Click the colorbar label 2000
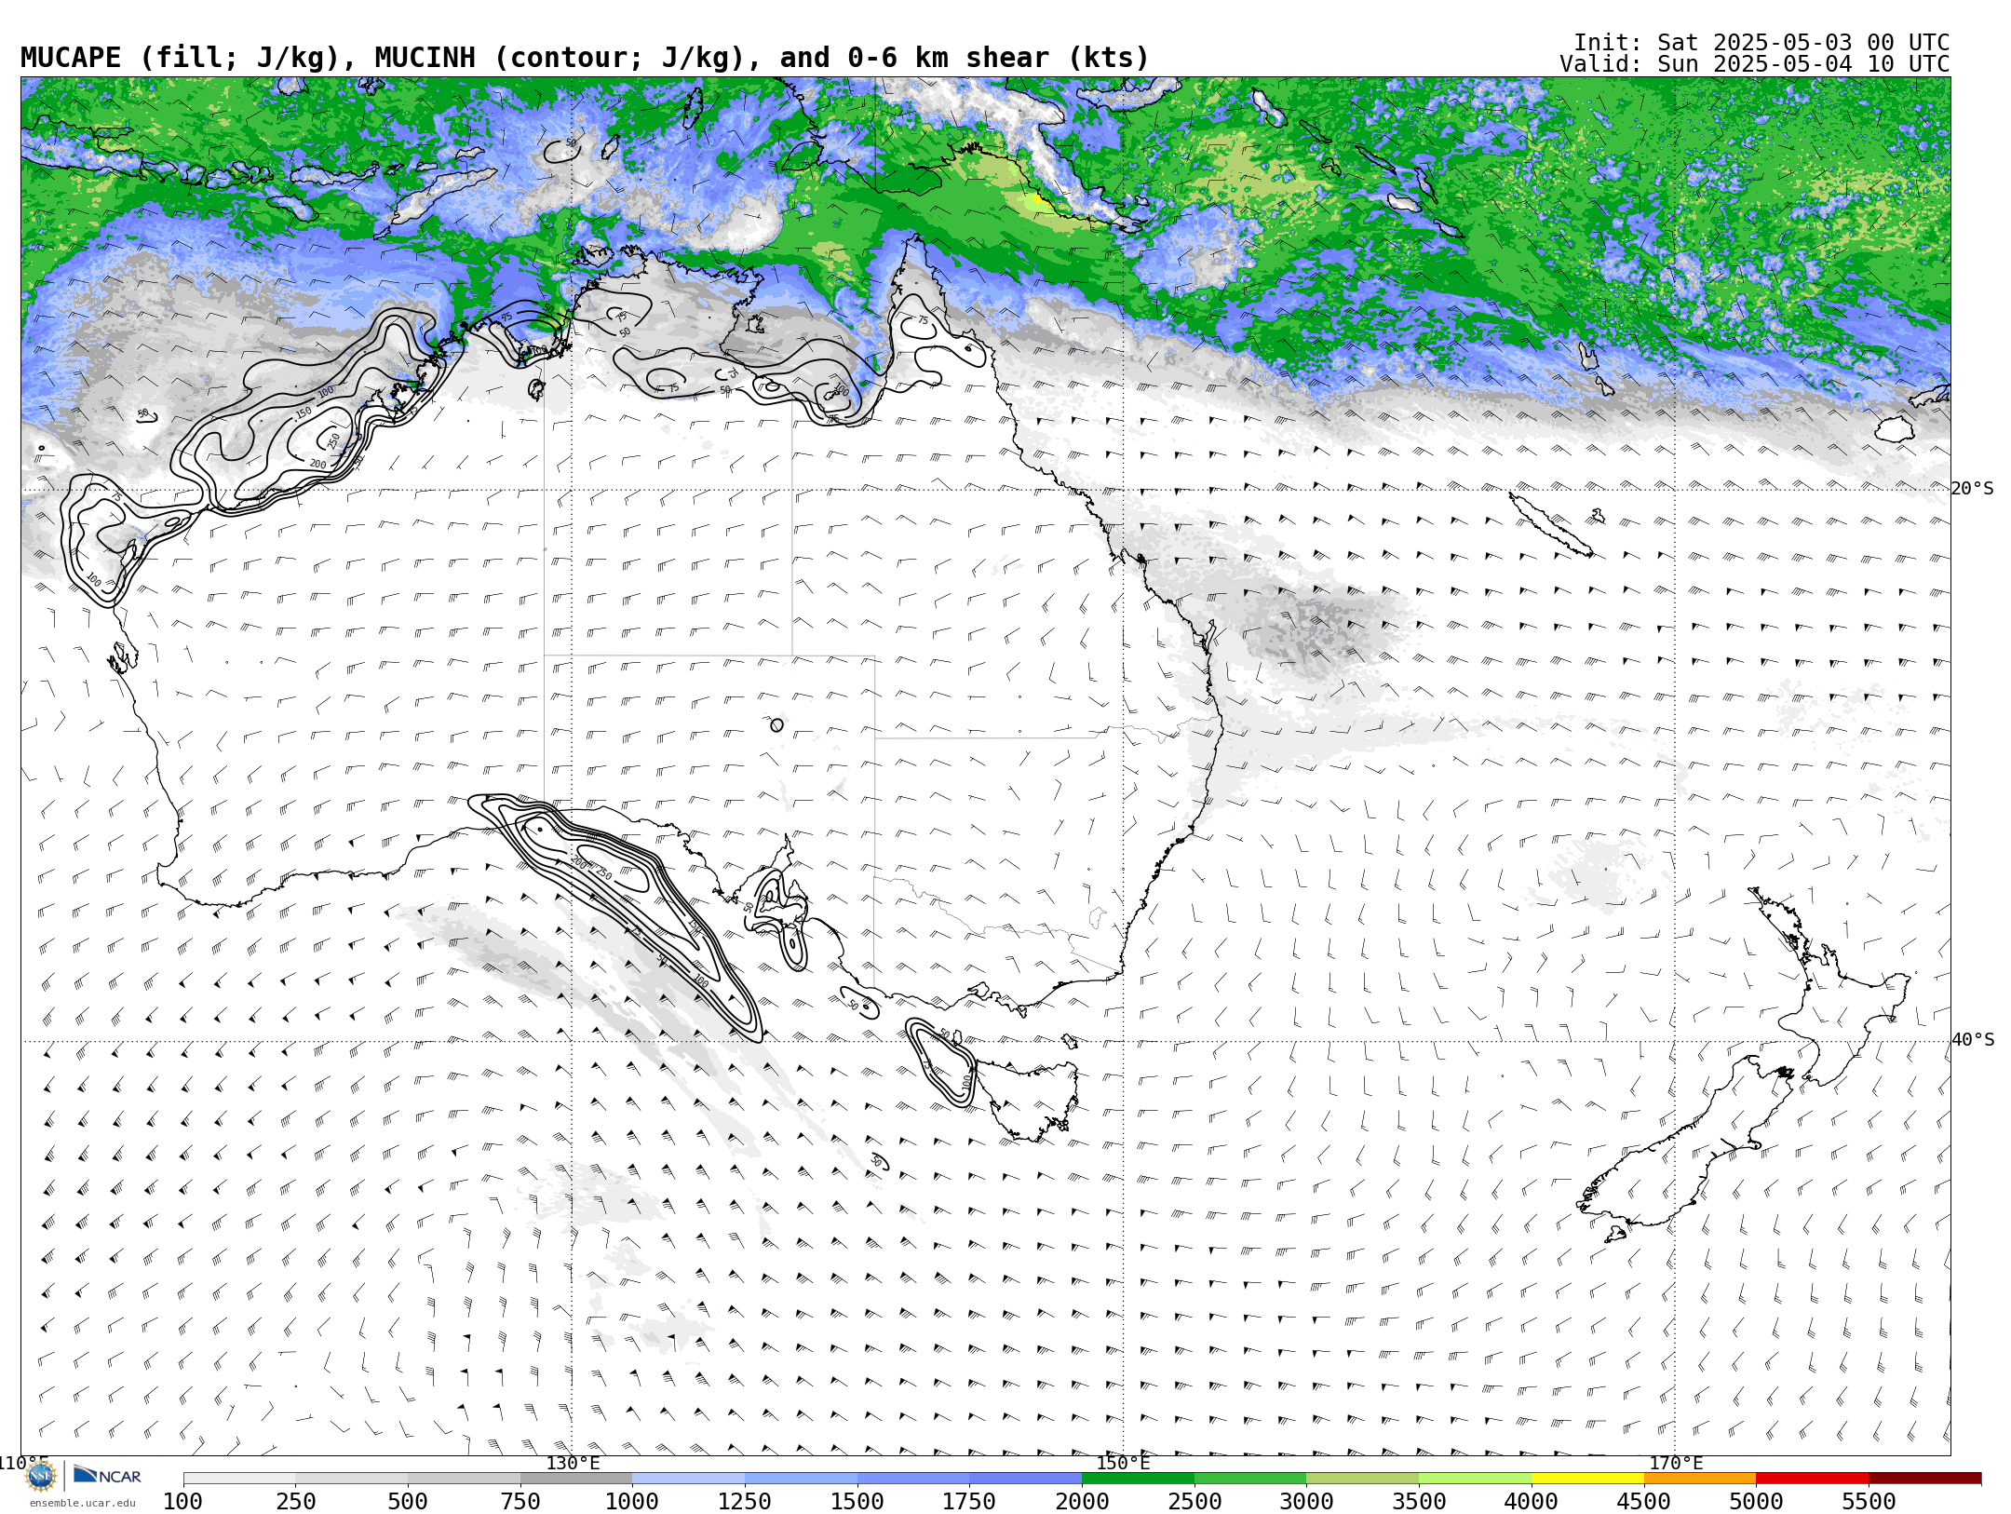This screenshot has height=1514, width=2011. 1082,1502
